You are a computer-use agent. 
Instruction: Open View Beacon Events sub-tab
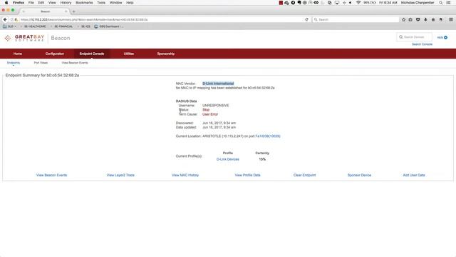[75, 63]
